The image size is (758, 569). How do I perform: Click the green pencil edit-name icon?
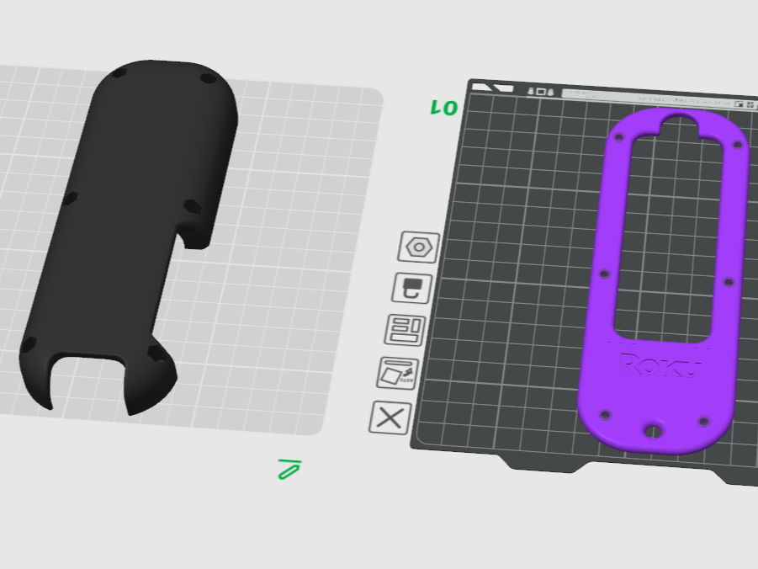pyautogui.click(x=289, y=470)
